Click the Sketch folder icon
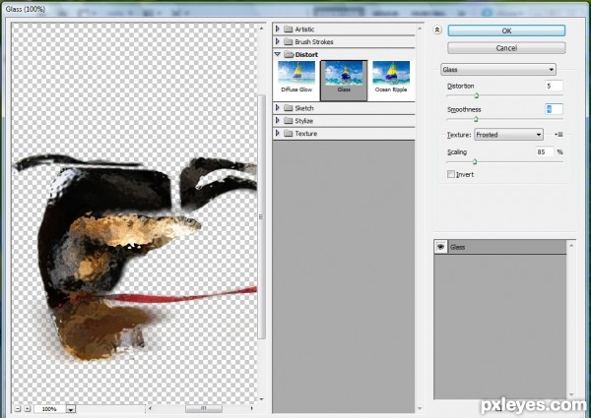591x418 pixels. click(x=289, y=108)
